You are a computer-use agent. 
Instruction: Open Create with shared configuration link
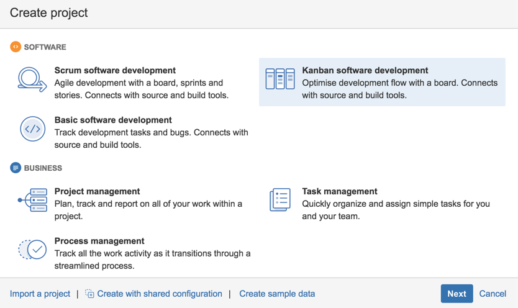tap(160, 294)
